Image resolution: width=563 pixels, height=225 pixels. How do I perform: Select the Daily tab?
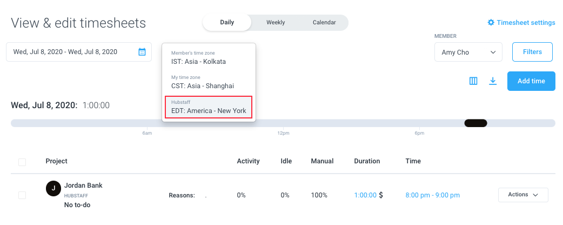click(227, 22)
